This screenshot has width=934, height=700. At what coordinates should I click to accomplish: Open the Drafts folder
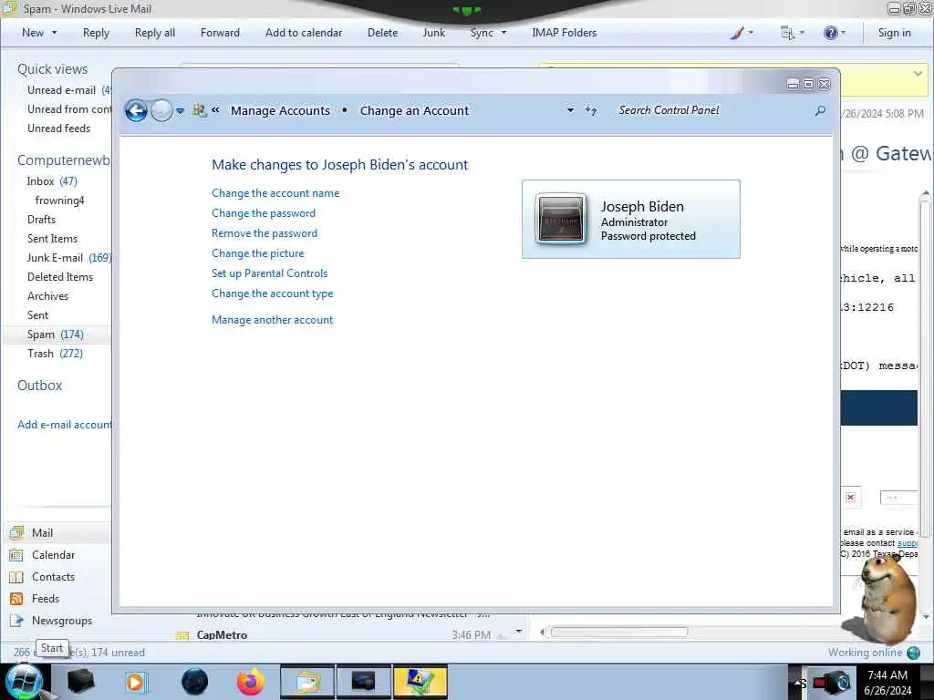tap(41, 219)
